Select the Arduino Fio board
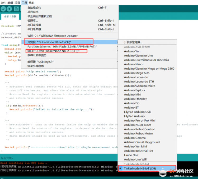Image resolution: width=198 pixels, height=179 pixels. [x=147, y=103]
